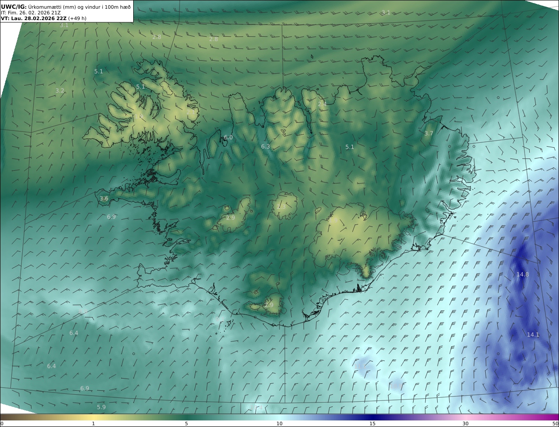This screenshot has width=559, height=427.
Task: Click the title "Úrkomumætti (mm) og vindur í 100m hæð"
Action: tap(79, 7)
